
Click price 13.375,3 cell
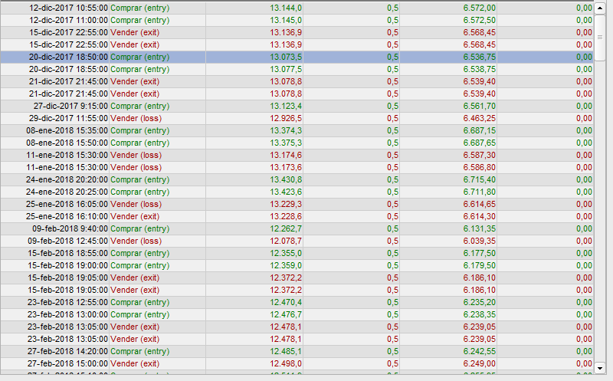point(286,143)
